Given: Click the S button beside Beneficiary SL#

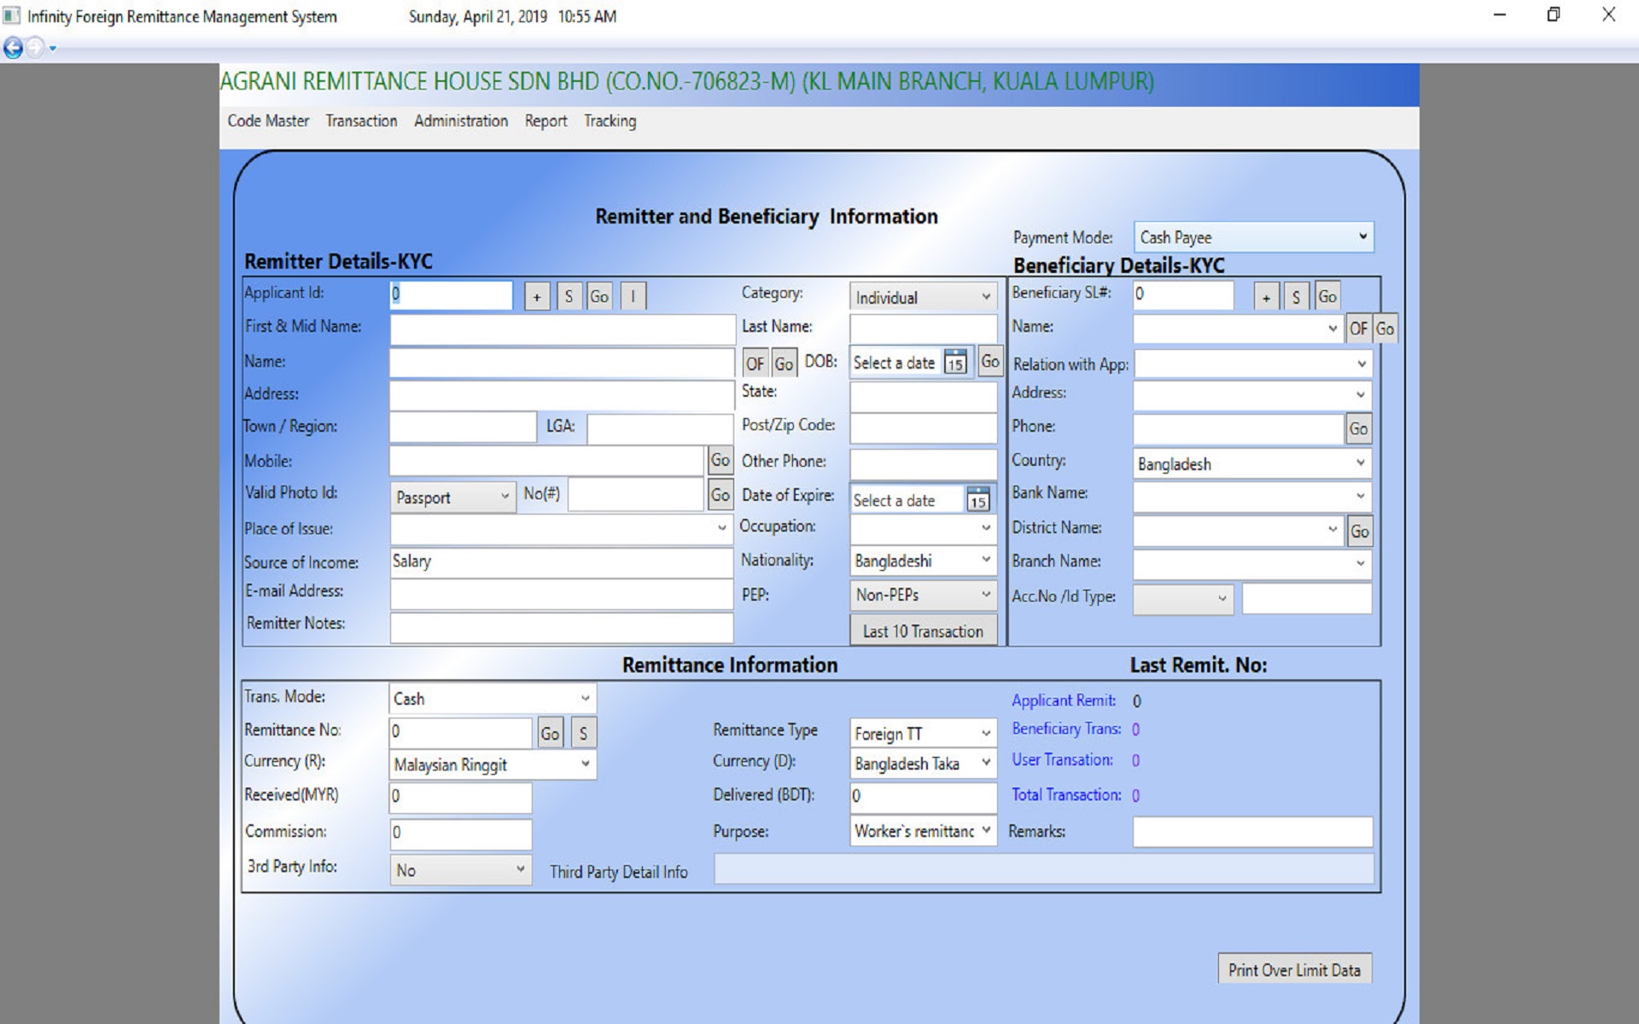Looking at the screenshot, I should pos(1296,297).
